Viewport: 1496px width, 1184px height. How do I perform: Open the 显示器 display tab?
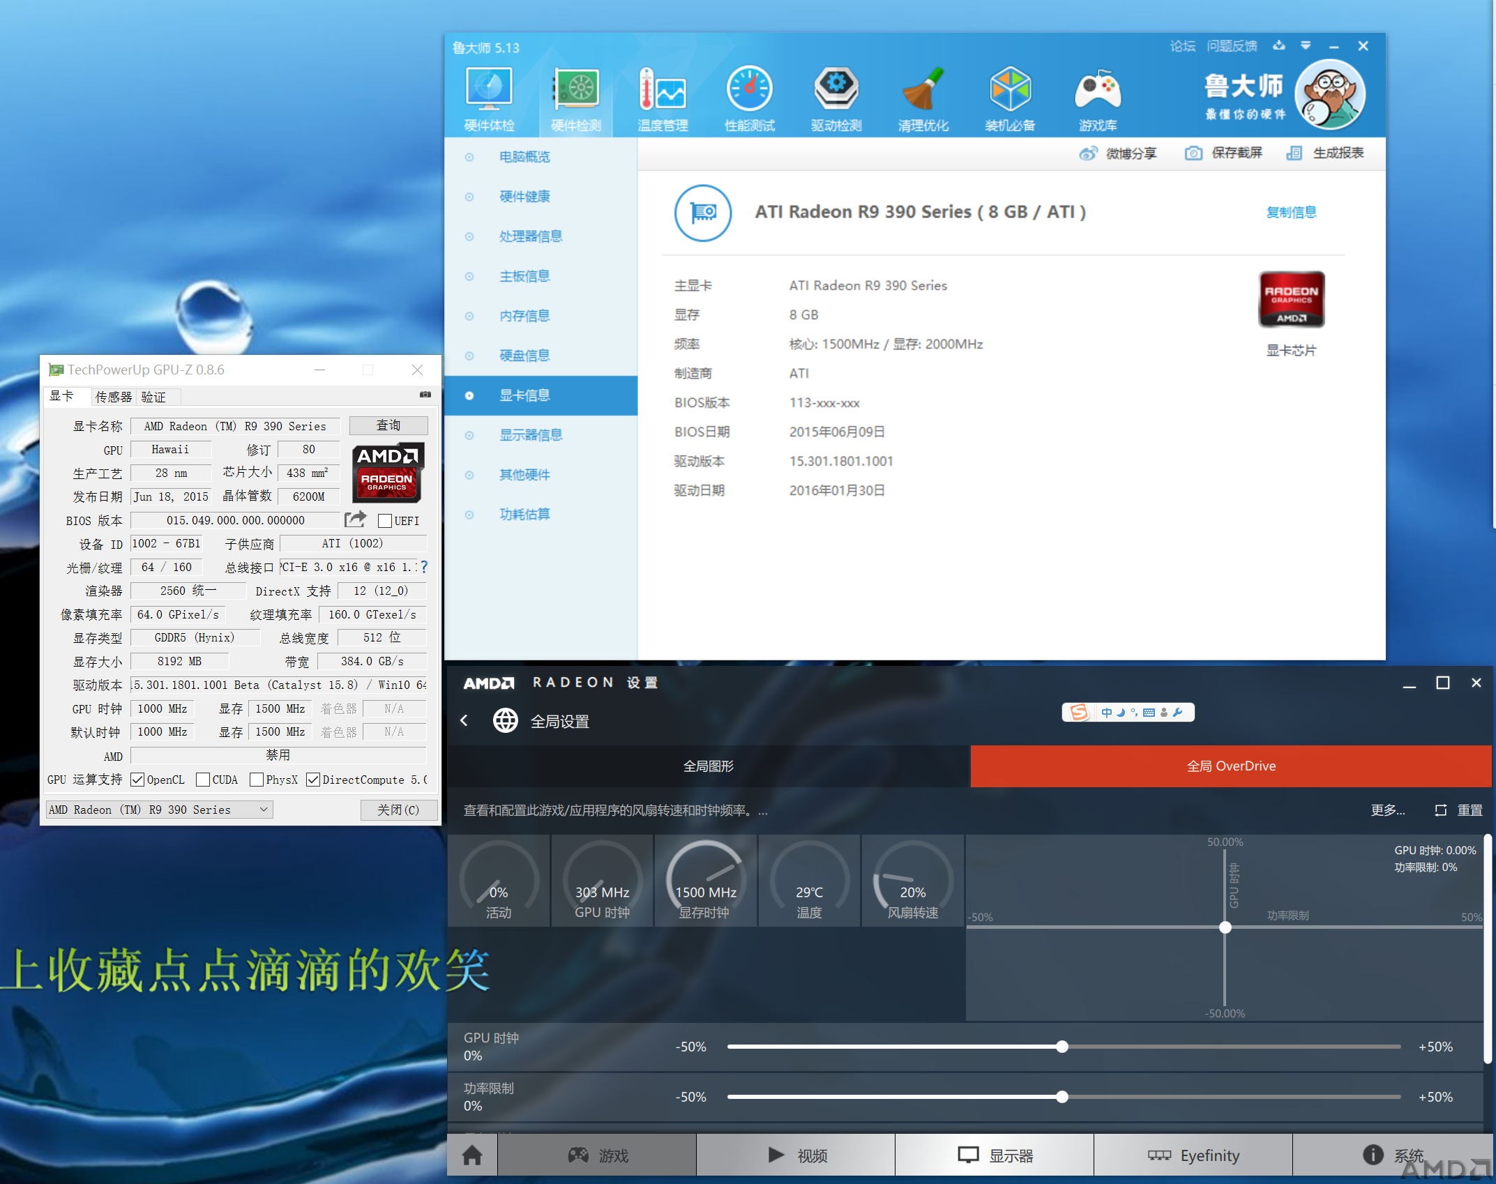click(x=995, y=1155)
